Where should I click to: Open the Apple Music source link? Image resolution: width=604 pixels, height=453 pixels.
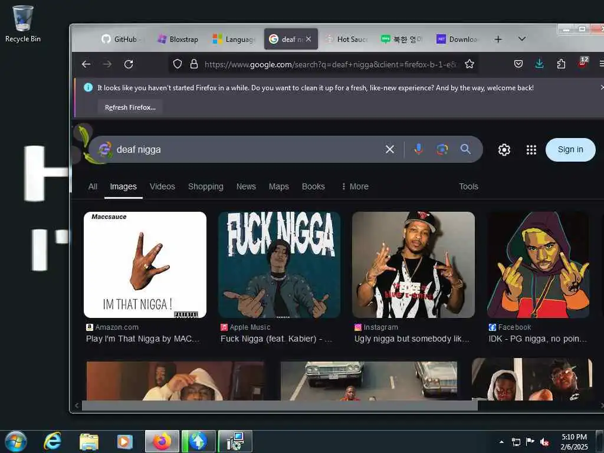245,327
